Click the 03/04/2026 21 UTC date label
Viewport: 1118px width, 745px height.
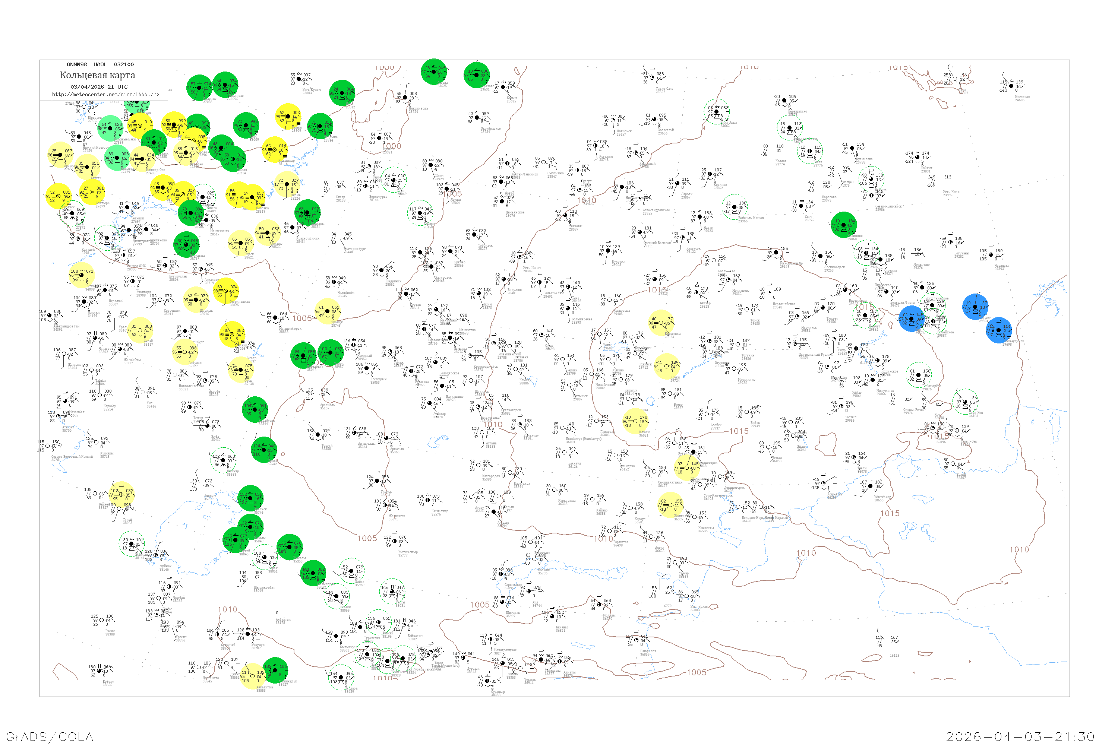point(99,87)
